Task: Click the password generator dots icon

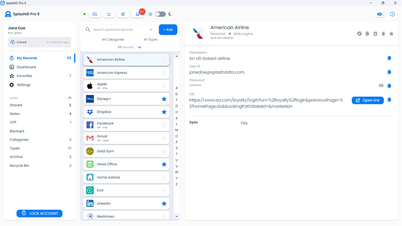Action: tap(109, 14)
